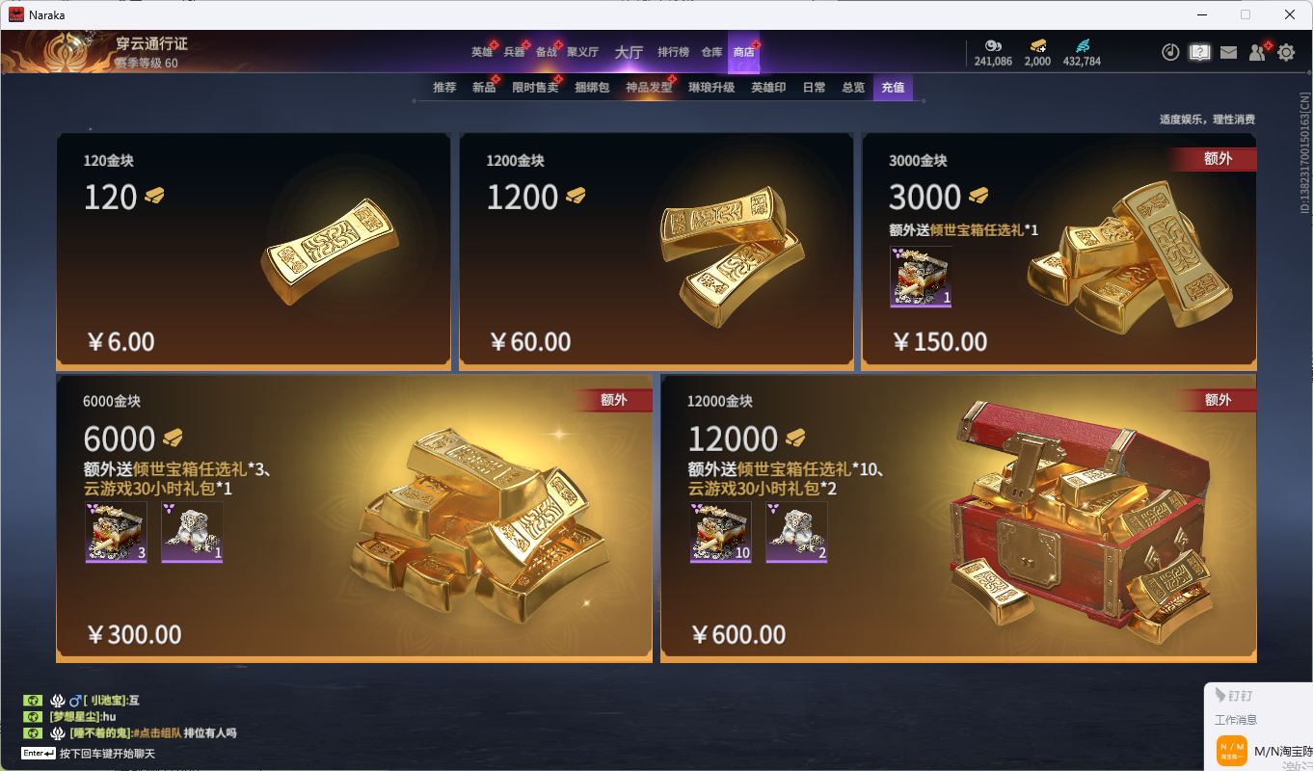Buy the 12000金块 pack for ¥600.00
Image resolution: width=1313 pixels, height=771 pixels.
coord(958,518)
